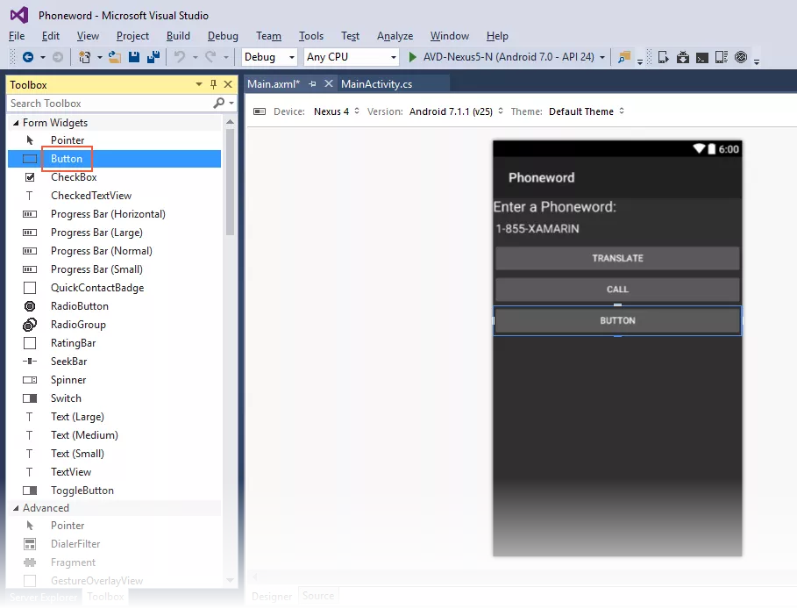Image resolution: width=797 pixels, height=609 pixels.
Task: Select the TextView widget in Toolbox
Action: pyautogui.click(x=115, y=472)
